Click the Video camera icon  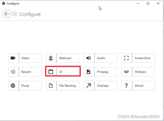click(x=13, y=58)
